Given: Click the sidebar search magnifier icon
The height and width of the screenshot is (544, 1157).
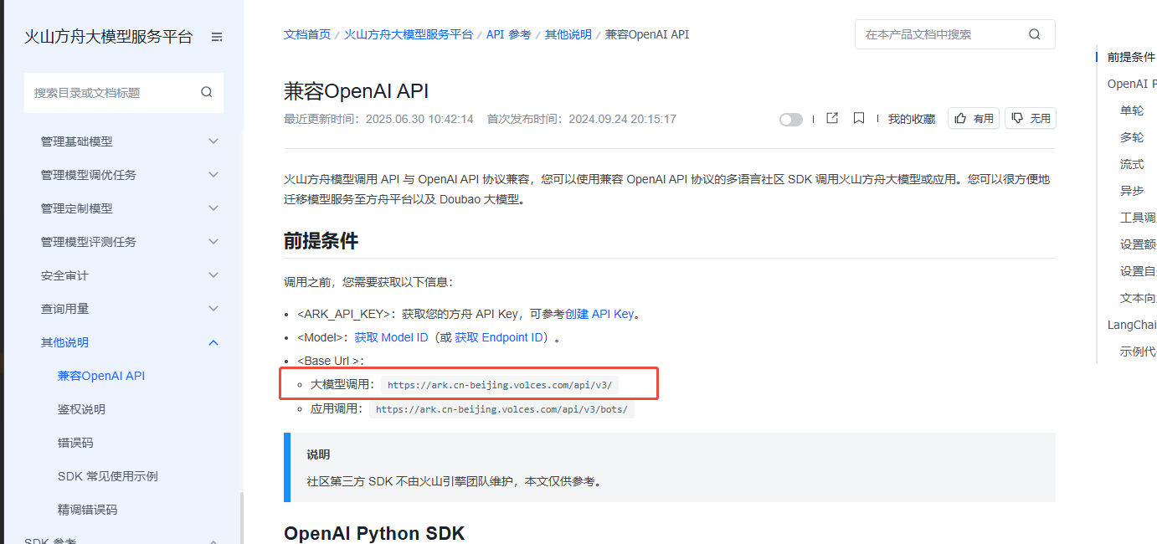Looking at the screenshot, I should [207, 92].
